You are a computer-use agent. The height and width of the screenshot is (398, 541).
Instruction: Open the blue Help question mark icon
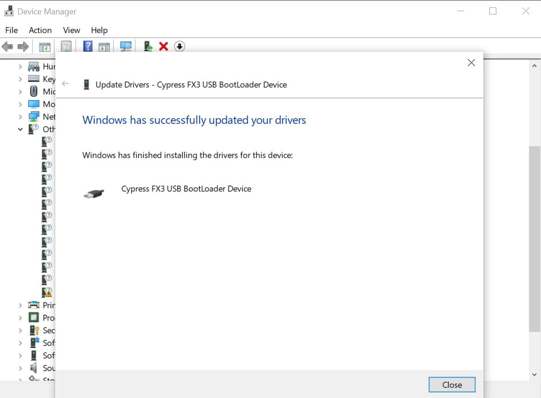[x=88, y=46]
